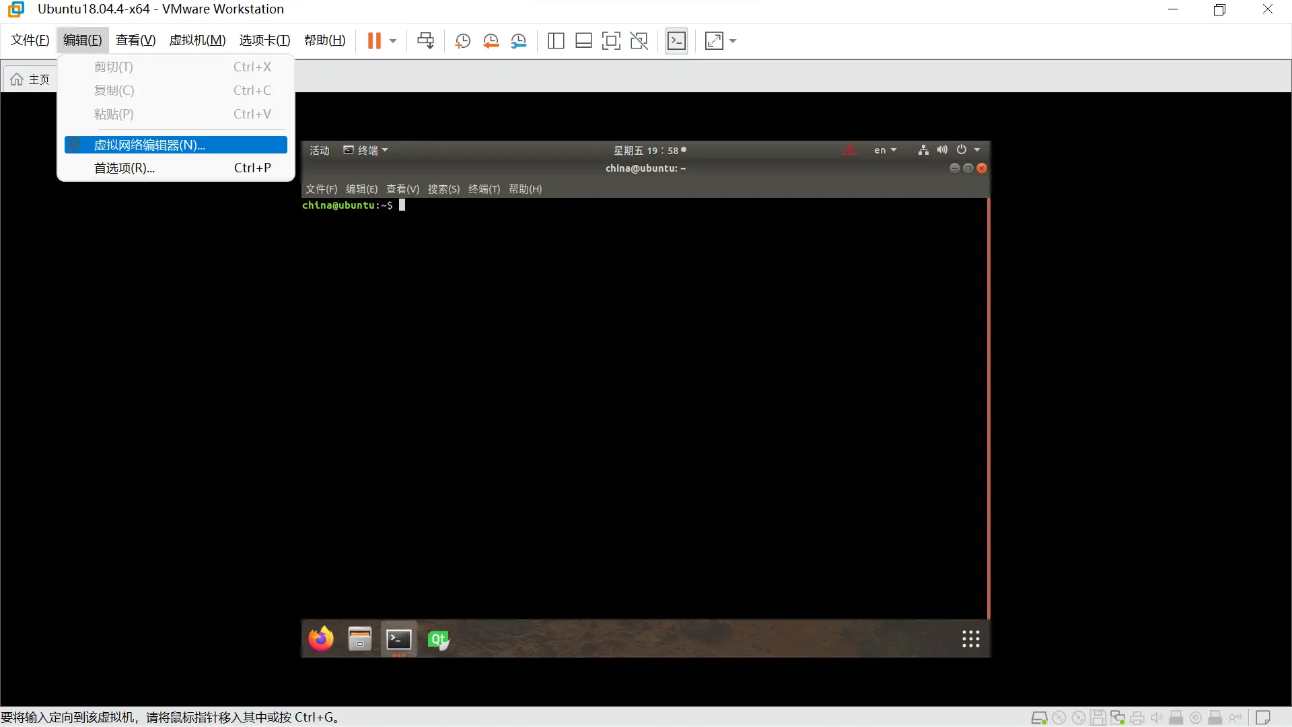Click the printer device status icon
Image resolution: width=1292 pixels, height=727 pixels.
point(1137,718)
